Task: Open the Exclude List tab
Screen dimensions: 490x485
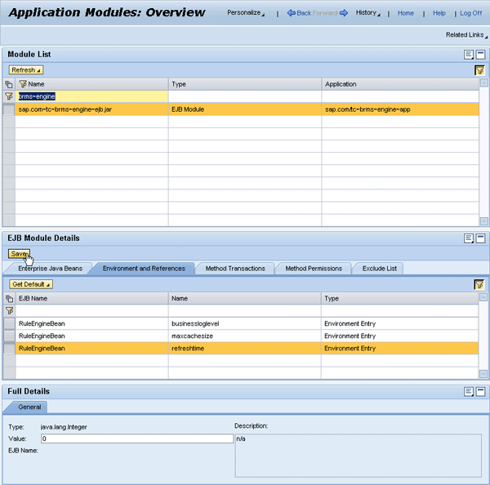Action: [x=379, y=268]
